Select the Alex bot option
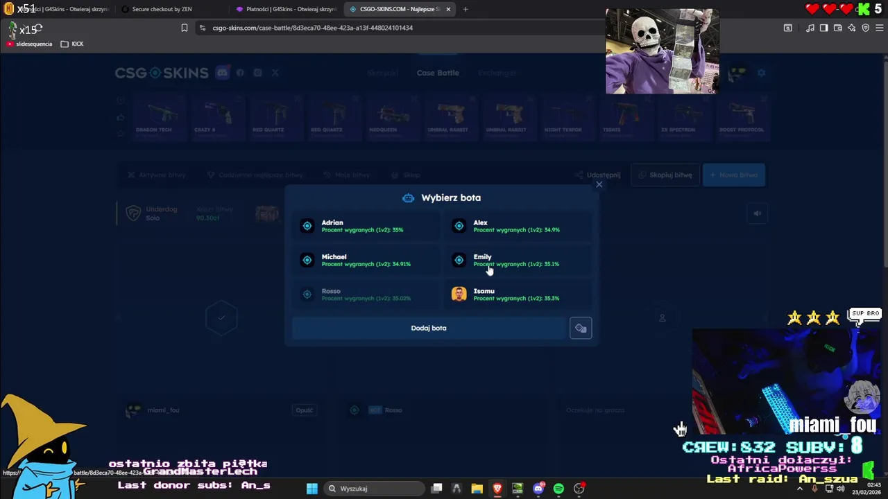The image size is (888, 499). pos(518,226)
